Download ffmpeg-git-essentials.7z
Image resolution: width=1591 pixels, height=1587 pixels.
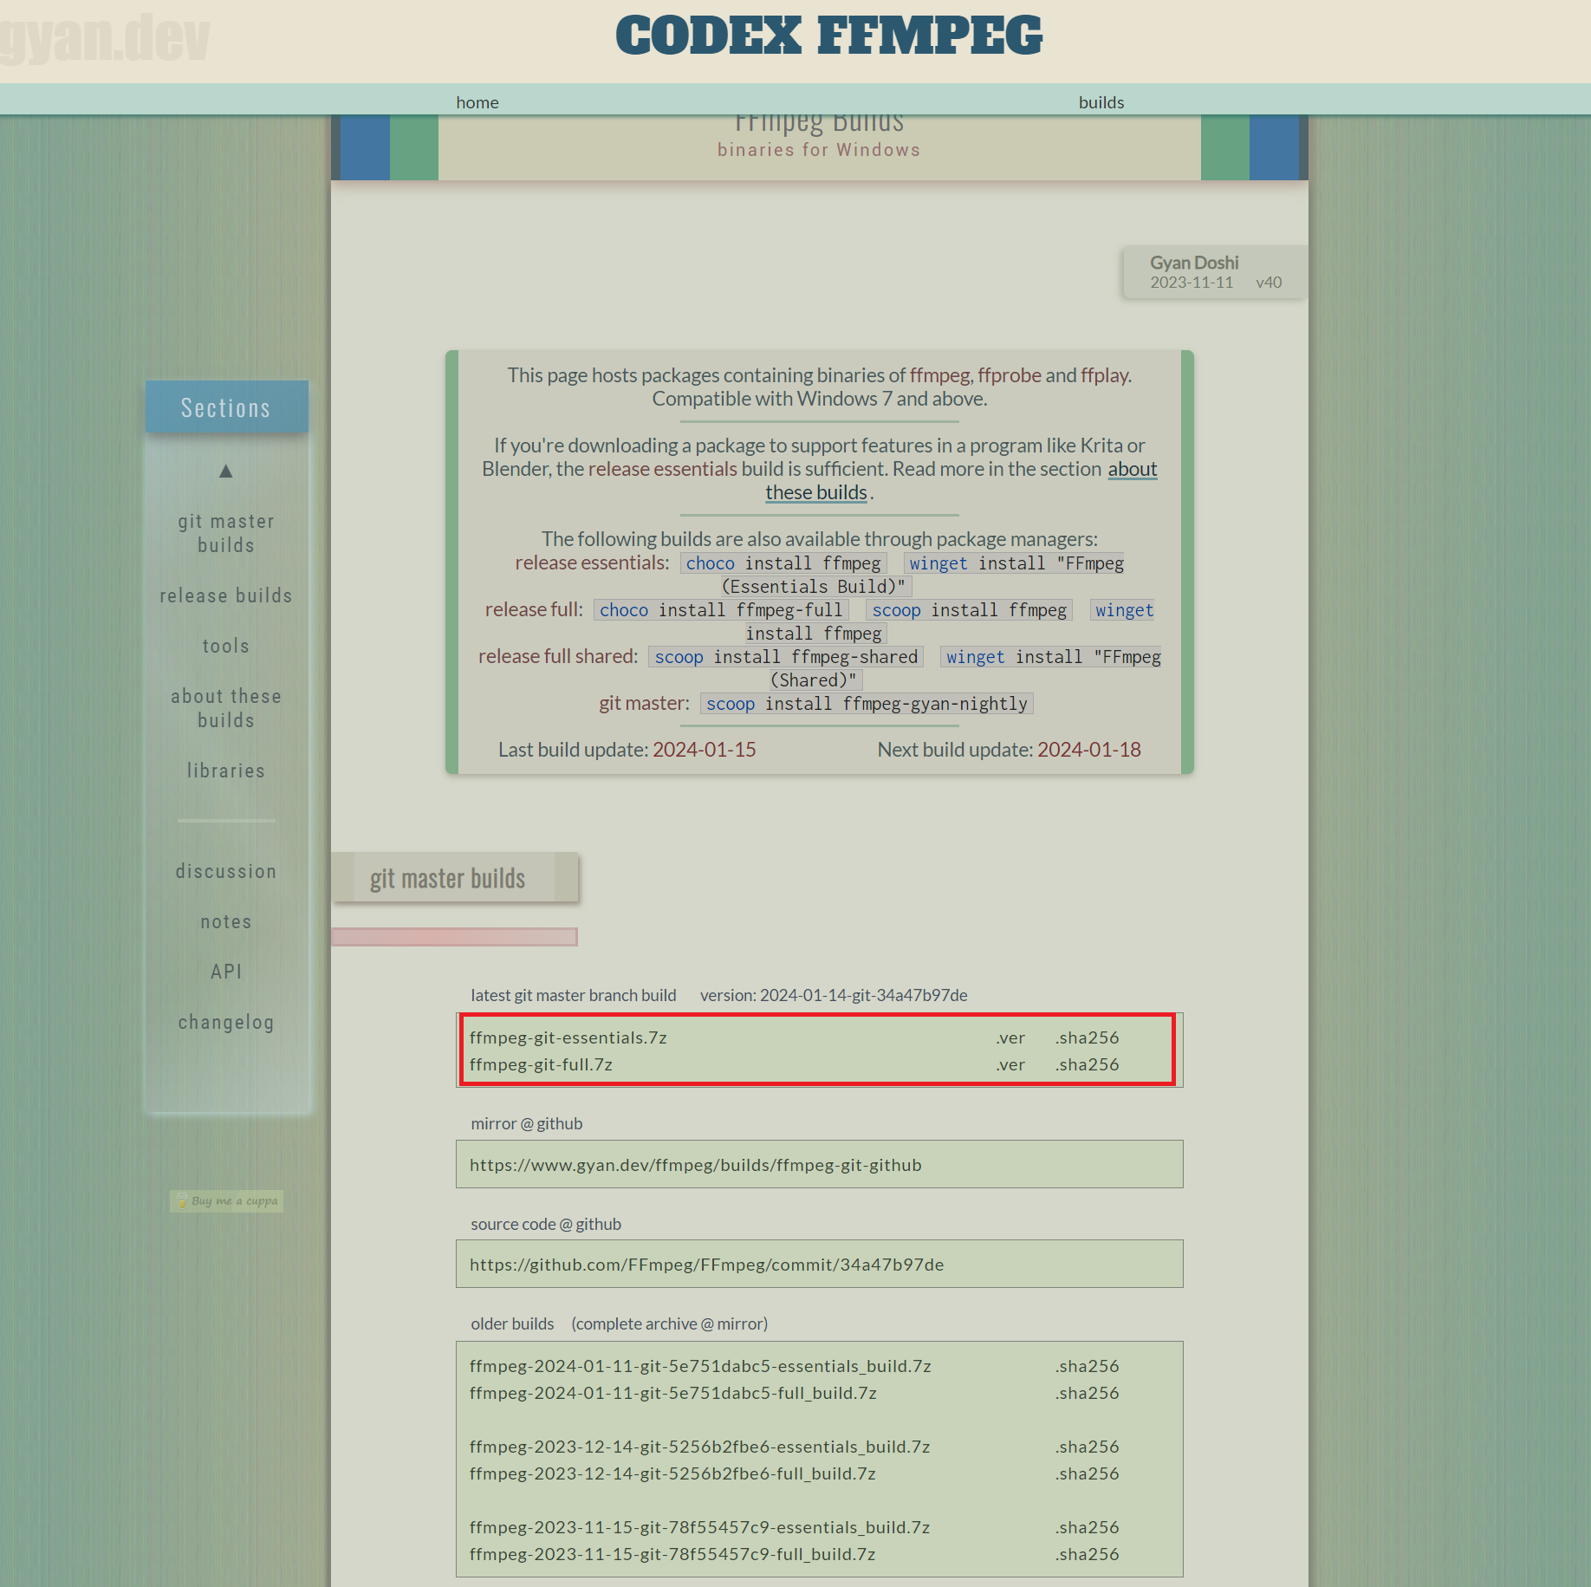point(568,1037)
